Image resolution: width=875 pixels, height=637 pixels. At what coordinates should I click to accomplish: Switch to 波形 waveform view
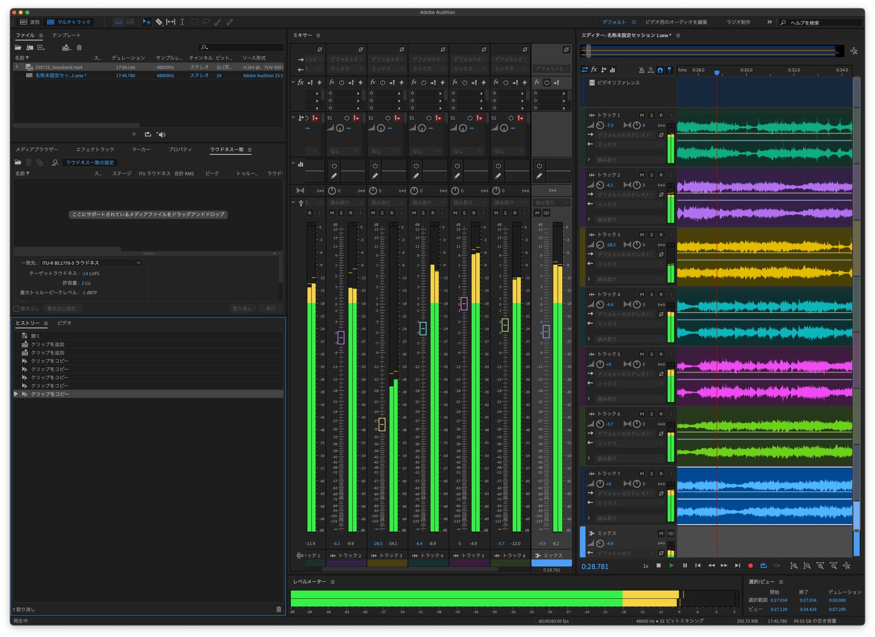(x=30, y=22)
